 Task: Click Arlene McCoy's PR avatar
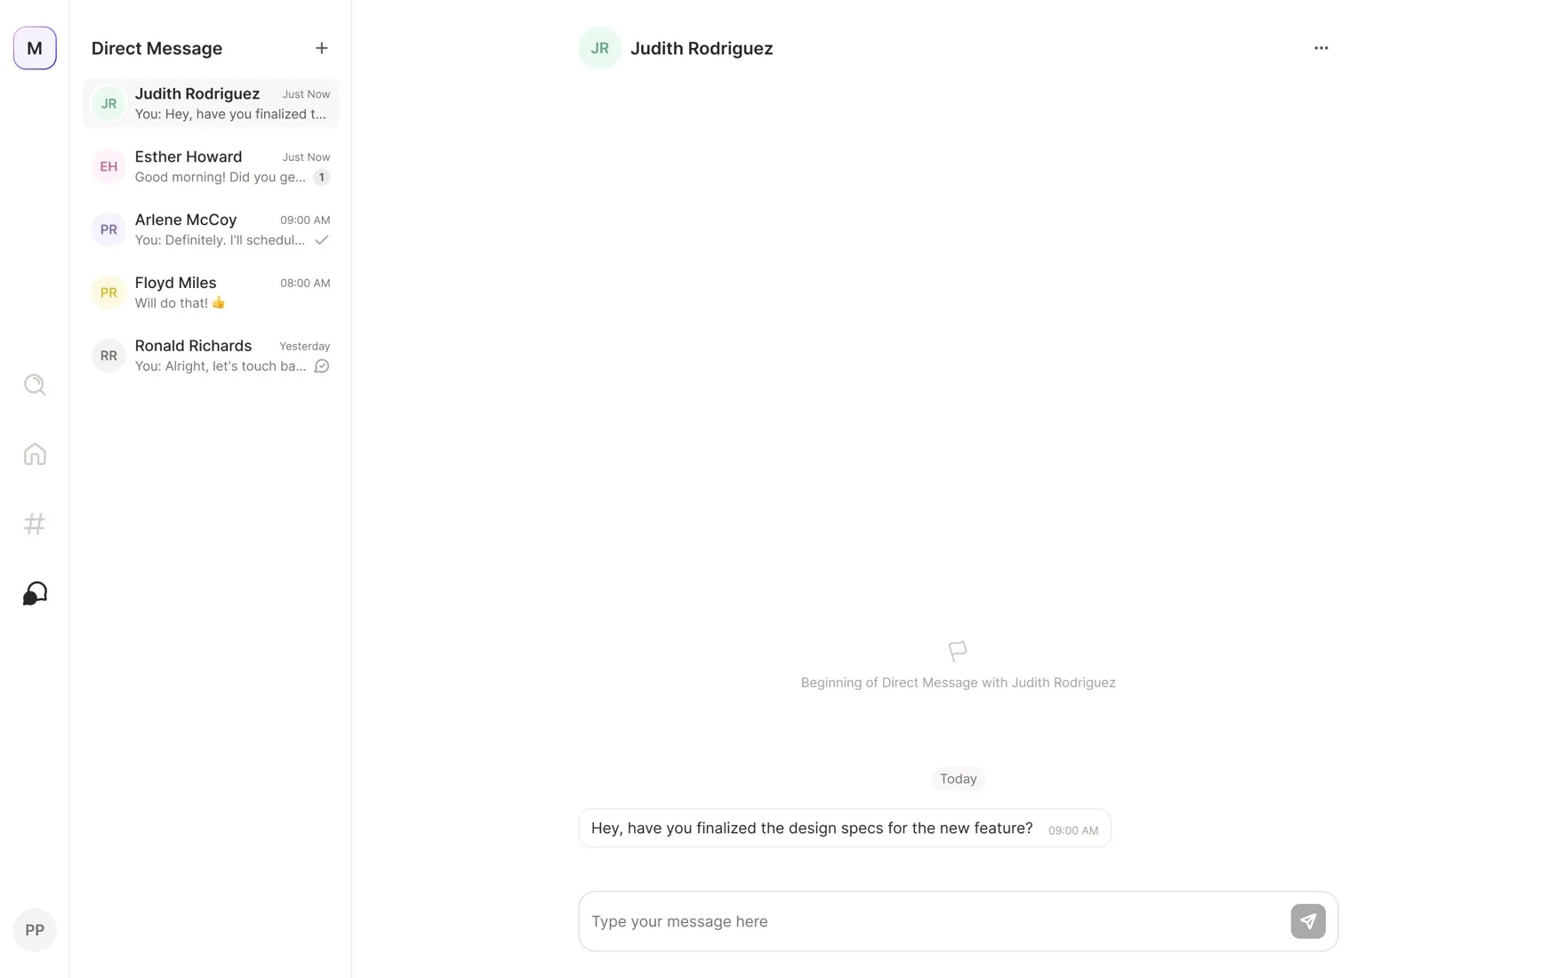click(x=108, y=230)
